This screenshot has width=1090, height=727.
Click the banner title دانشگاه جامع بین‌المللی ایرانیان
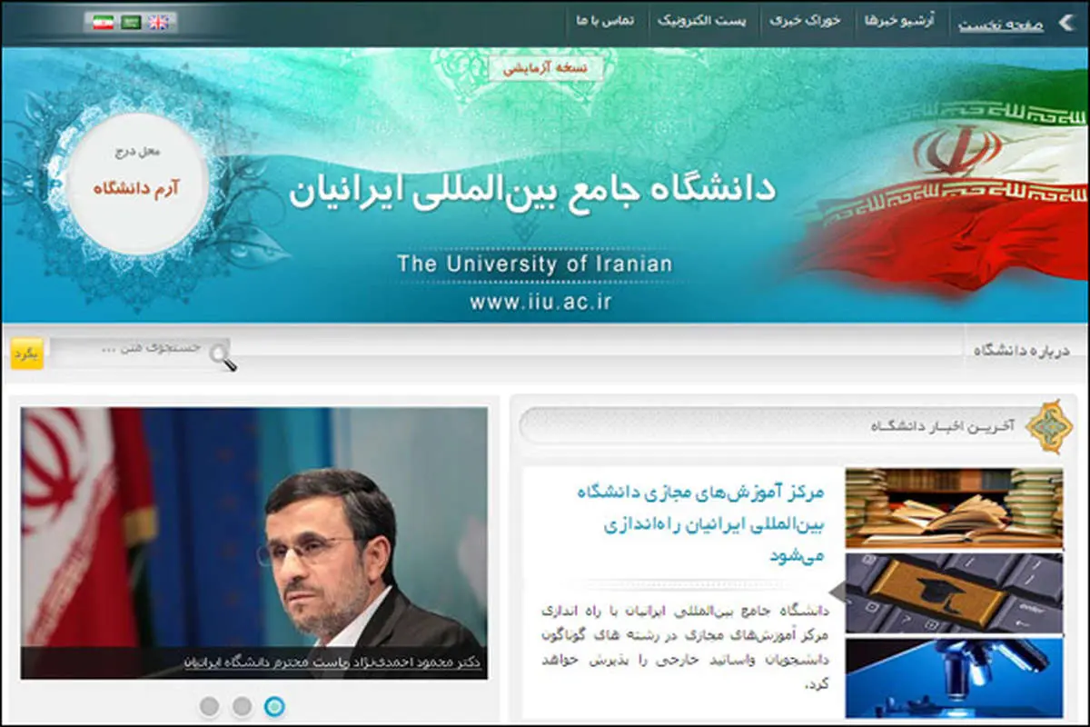click(x=533, y=192)
